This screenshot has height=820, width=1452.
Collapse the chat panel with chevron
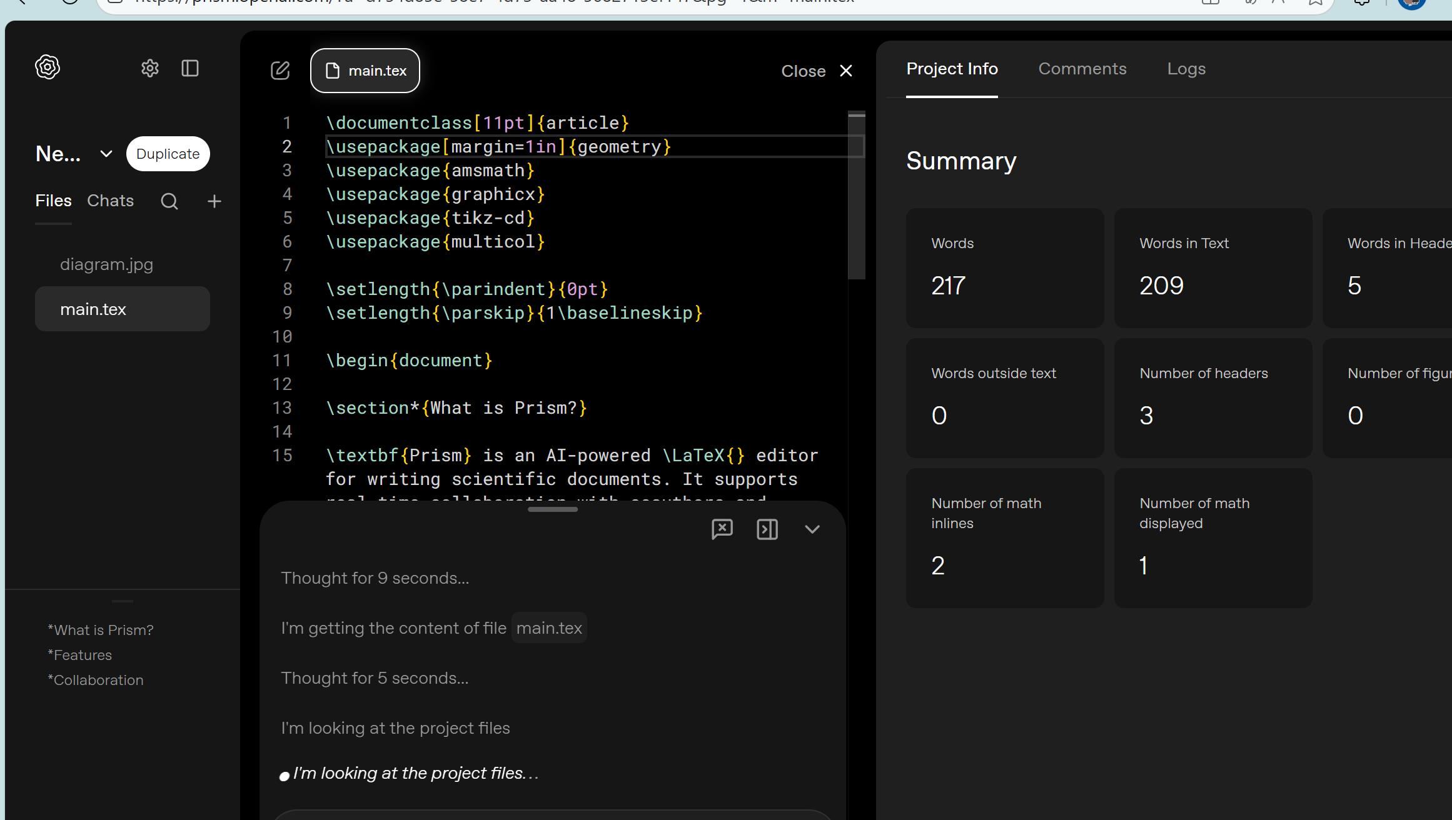(x=812, y=529)
